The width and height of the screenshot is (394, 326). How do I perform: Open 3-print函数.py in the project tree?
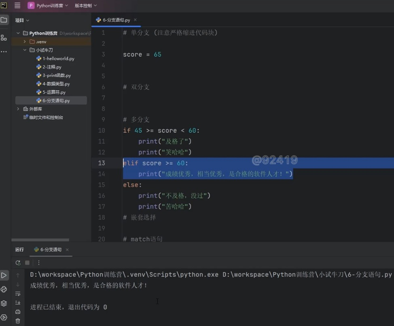(x=54, y=75)
